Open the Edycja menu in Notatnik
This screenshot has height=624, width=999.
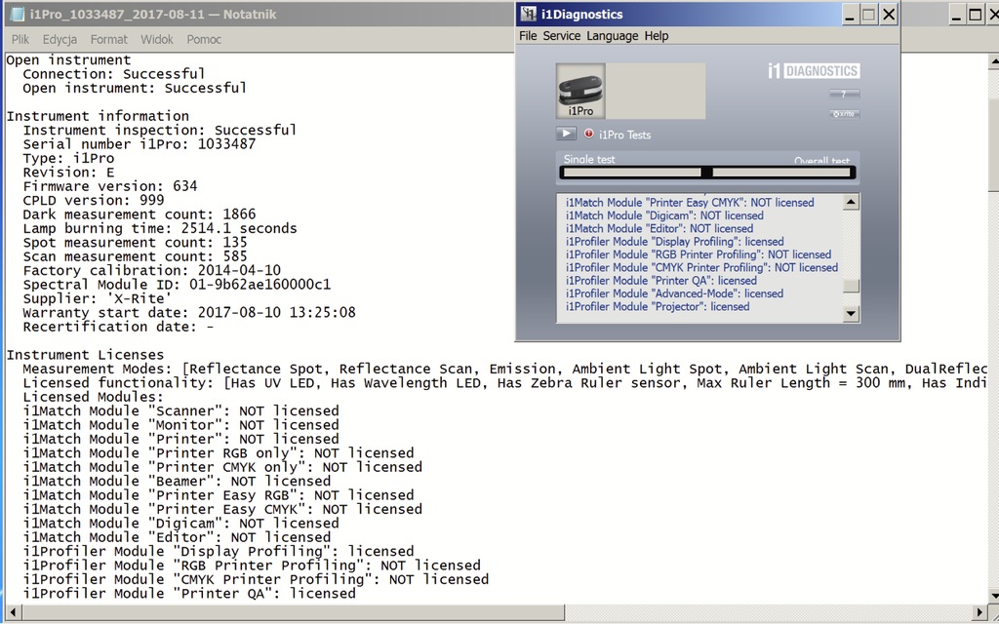coord(60,39)
